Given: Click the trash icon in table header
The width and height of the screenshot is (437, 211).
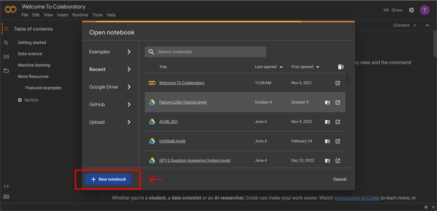Looking at the screenshot, I should point(341,67).
